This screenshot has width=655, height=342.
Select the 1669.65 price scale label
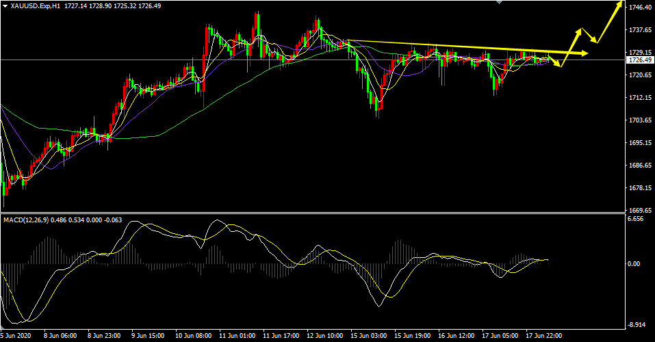pos(639,211)
